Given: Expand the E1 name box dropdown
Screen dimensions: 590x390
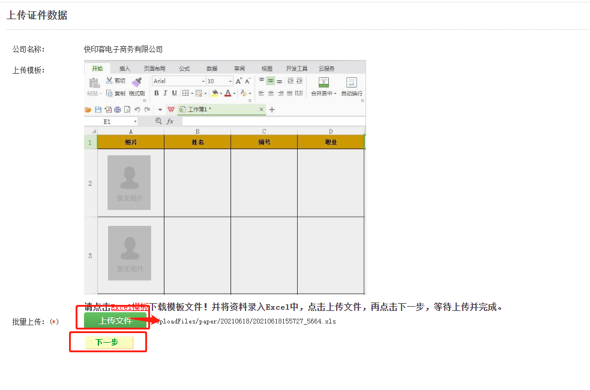Looking at the screenshot, I should click(135, 122).
